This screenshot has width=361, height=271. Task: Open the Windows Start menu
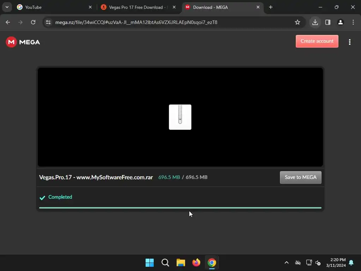tap(149, 263)
